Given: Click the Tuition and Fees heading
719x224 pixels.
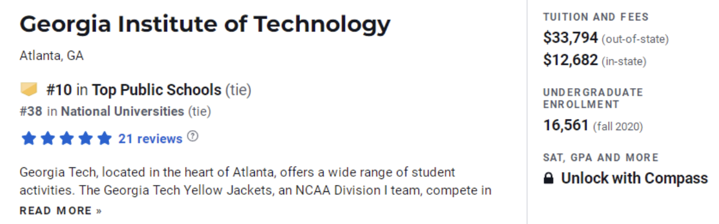Looking at the screenshot, I should point(596,17).
